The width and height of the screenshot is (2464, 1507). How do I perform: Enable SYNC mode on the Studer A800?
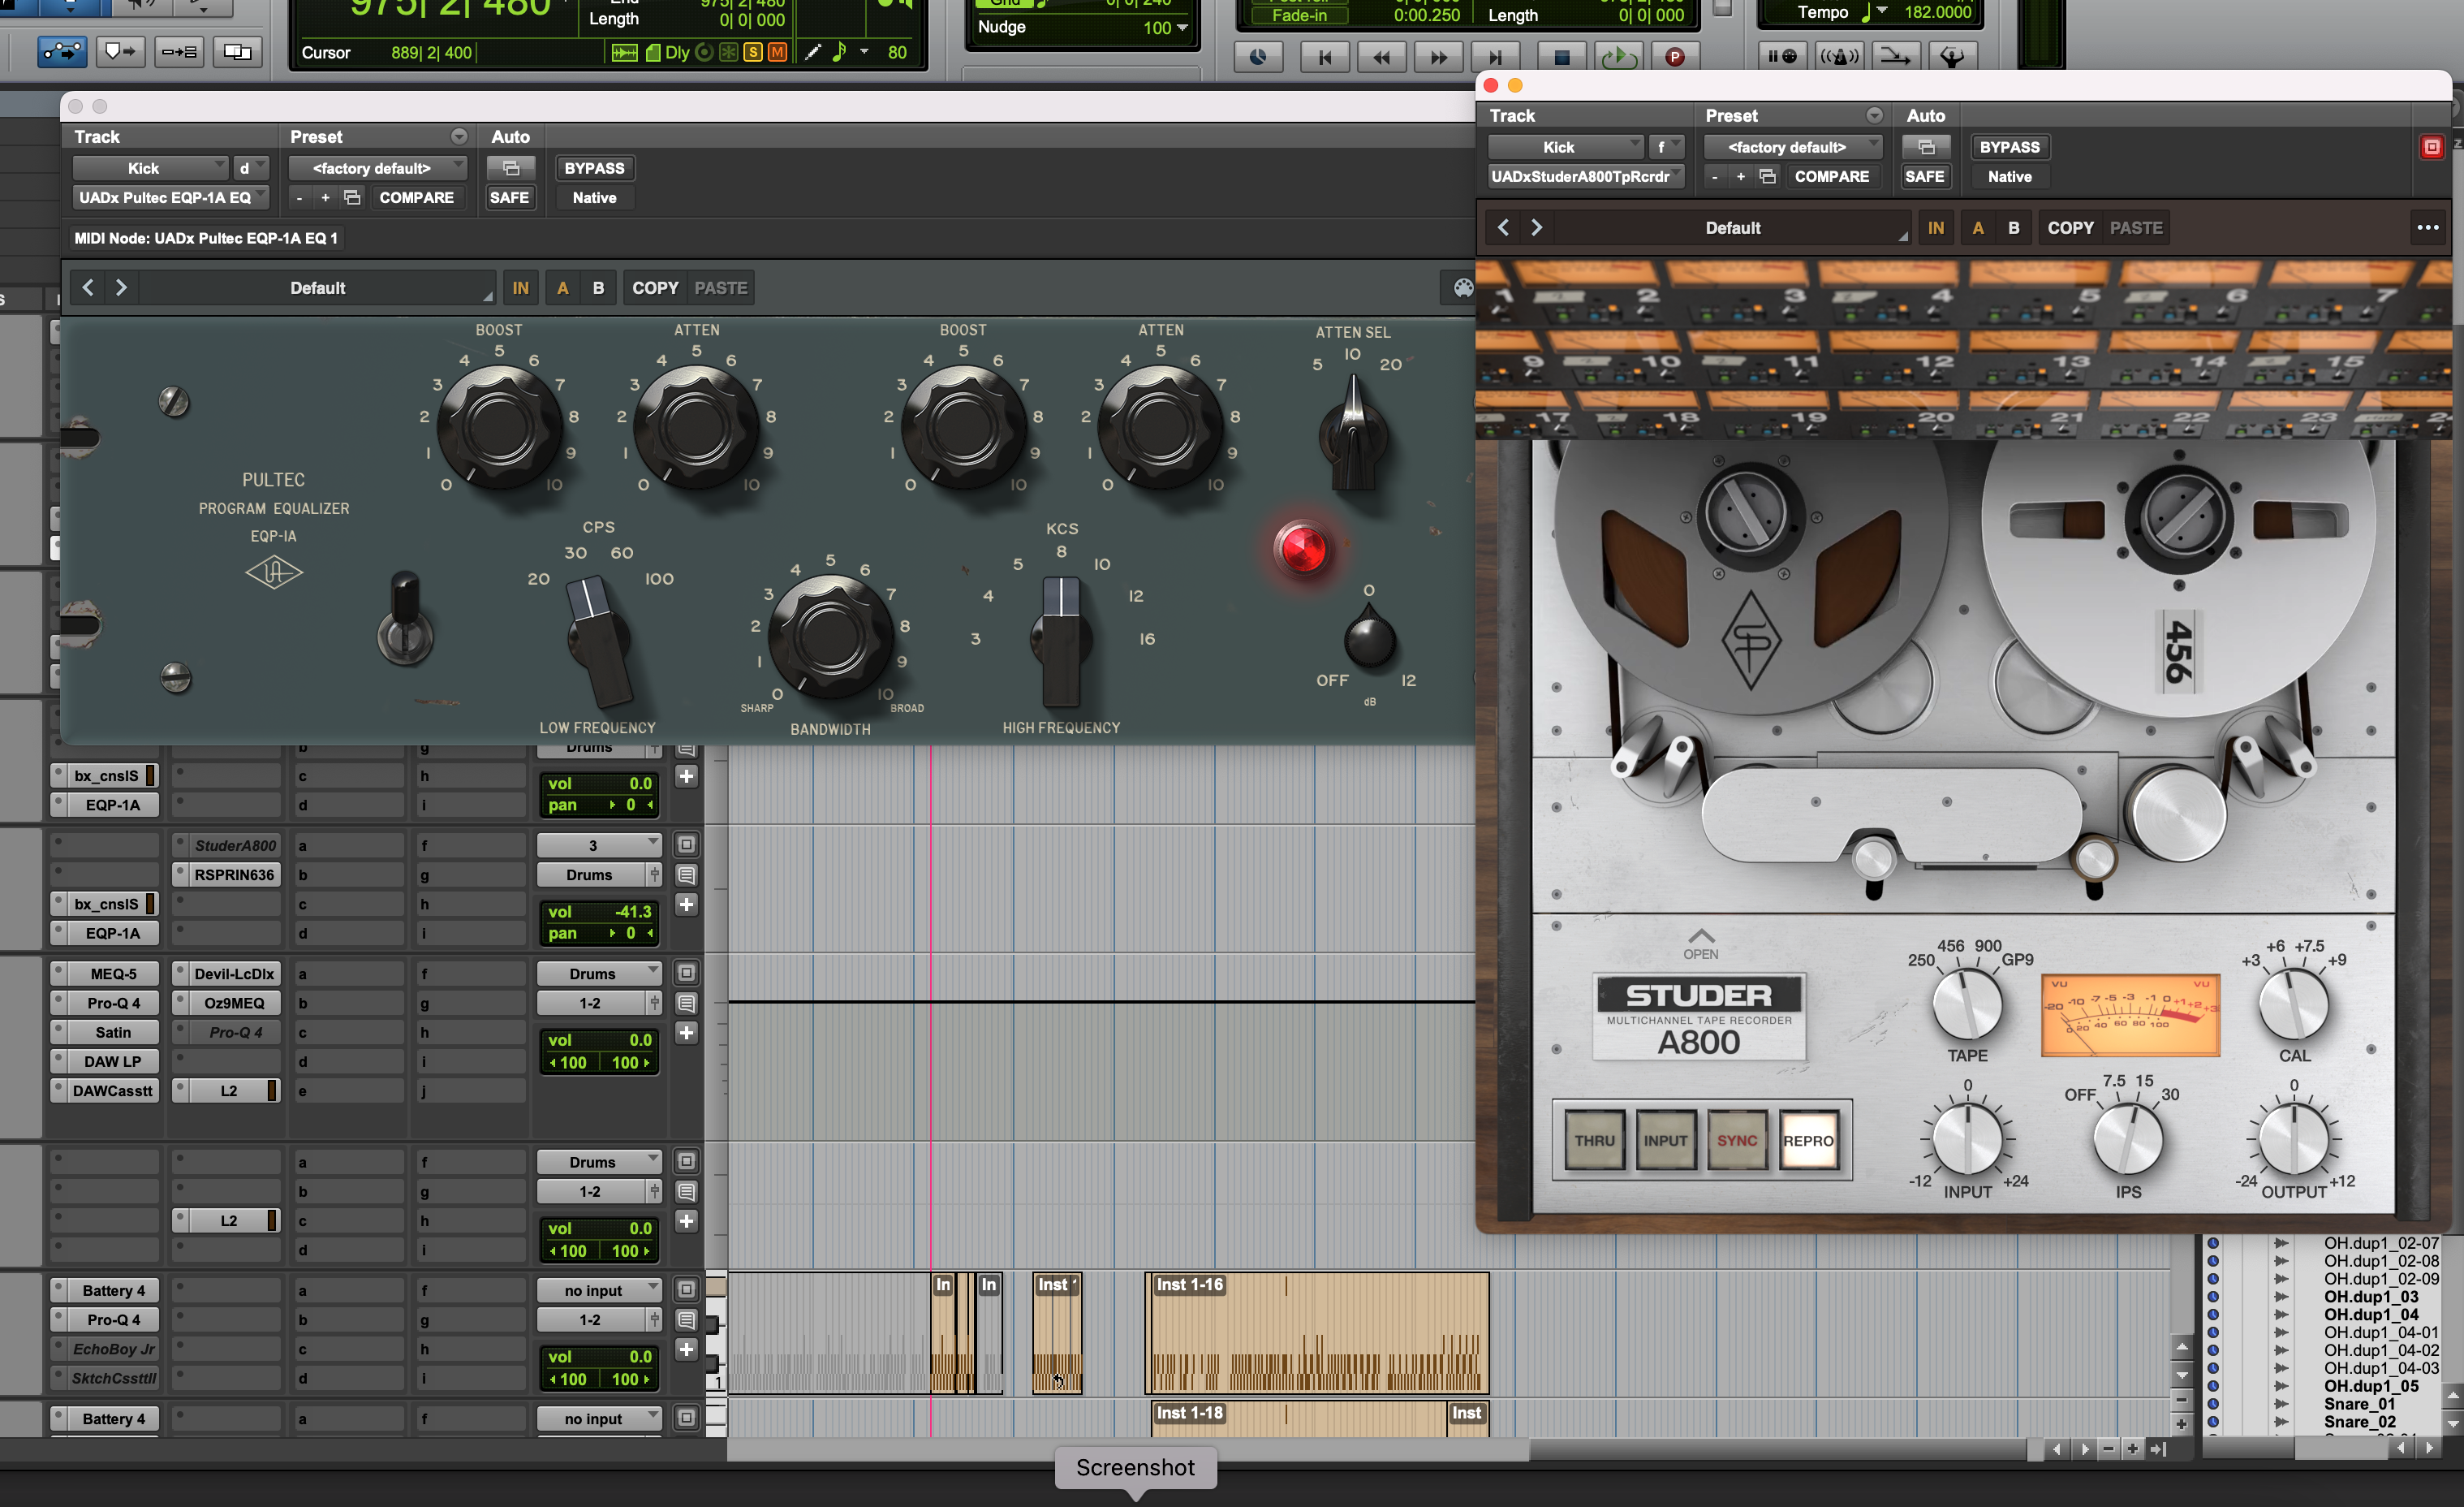tap(1737, 1141)
